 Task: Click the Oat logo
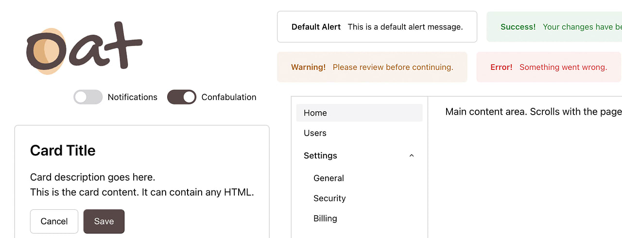[x=84, y=48]
